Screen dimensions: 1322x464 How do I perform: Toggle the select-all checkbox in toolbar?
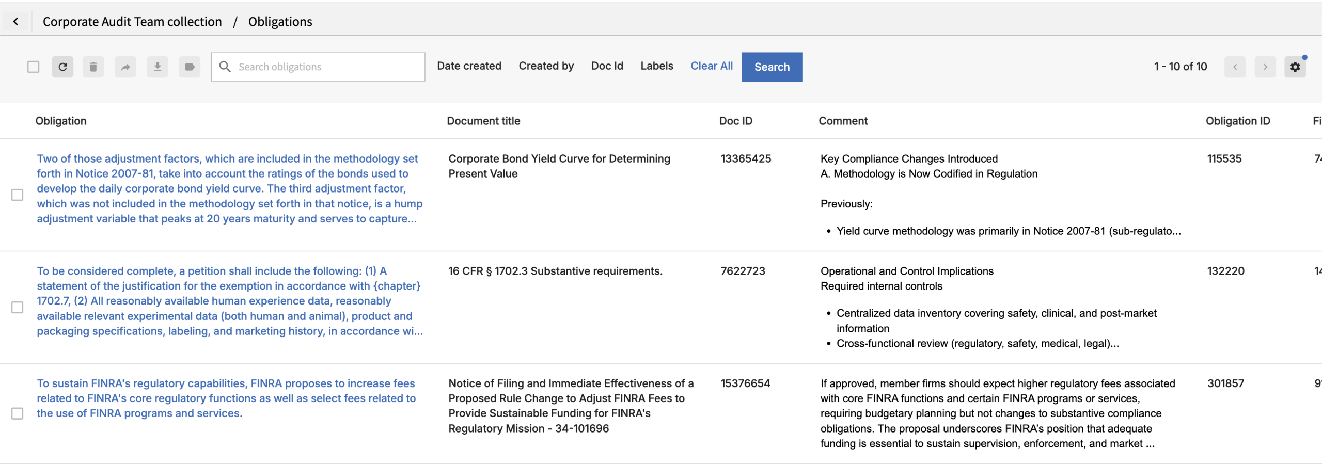pyautogui.click(x=33, y=67)
